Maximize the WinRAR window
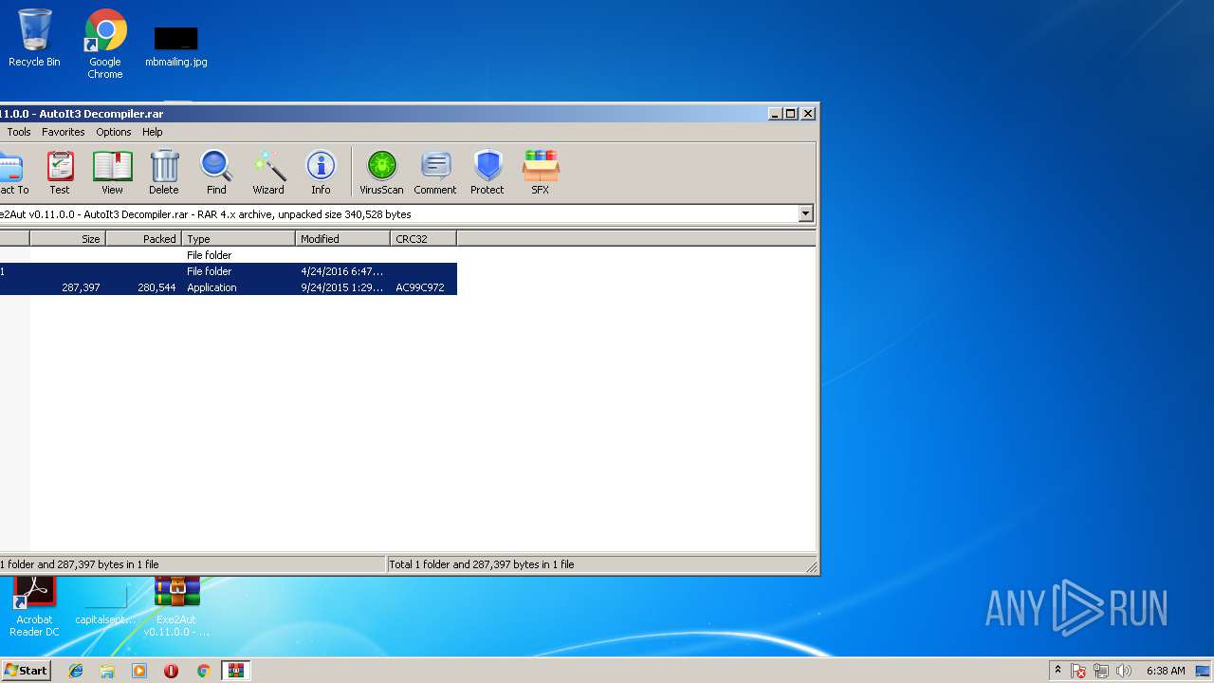Viewport: 1214px width, 683px height. click(791, 113)
